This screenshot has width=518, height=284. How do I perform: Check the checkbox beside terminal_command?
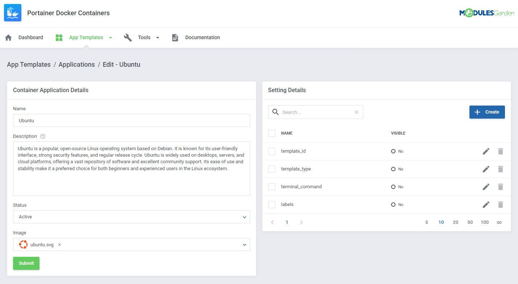pos(272,187)
